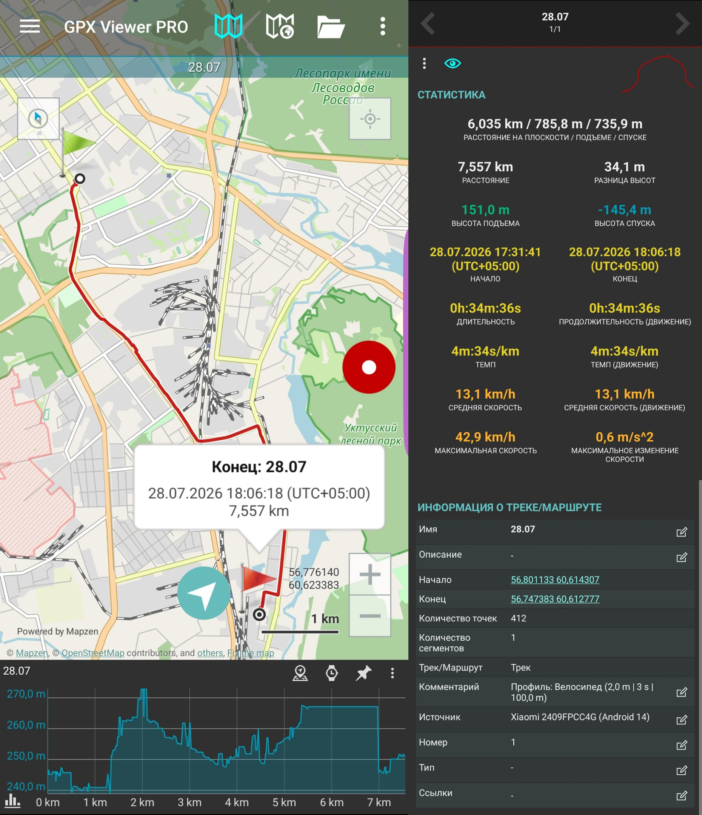Show track position on map from chart
The width and height of the screenshot is (702, 815).
click(x=300, y=673)
